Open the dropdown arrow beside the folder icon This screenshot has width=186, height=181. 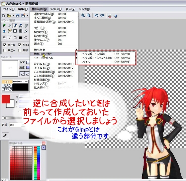click(13, 16)
